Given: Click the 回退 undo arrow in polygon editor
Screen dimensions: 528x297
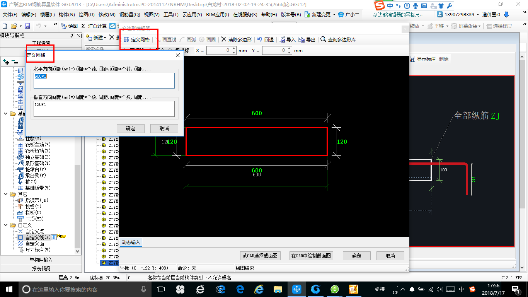Looking at the screenshot, I should (260, 39).
